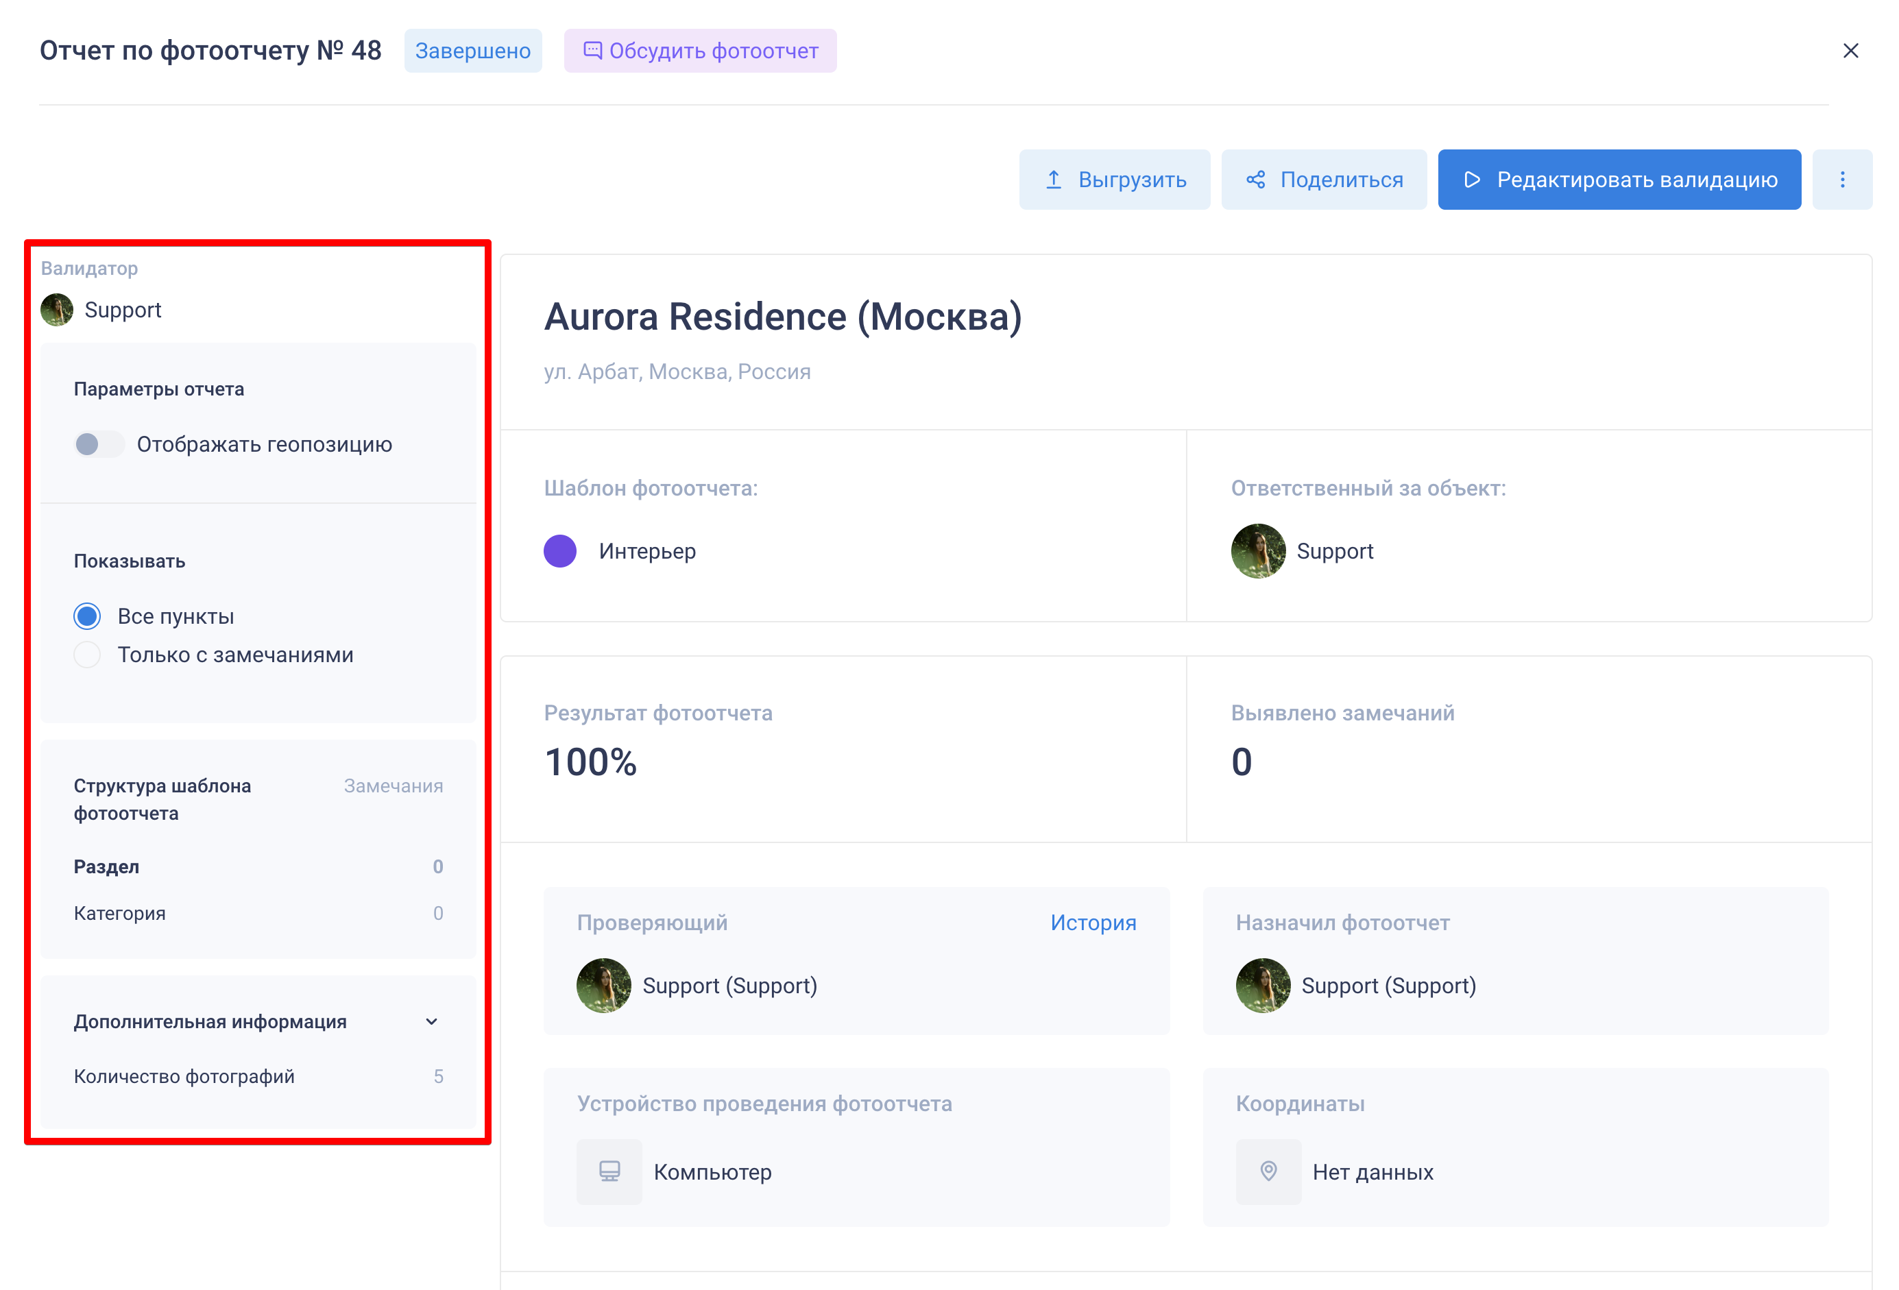Screen dimensions: 1899x1290
Task: Click the avatar under Назначил фотоотчет
Action: [1263, 985]
